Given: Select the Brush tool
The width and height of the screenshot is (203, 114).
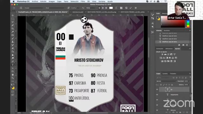Looking at the screenshot, I should point(13,38).
